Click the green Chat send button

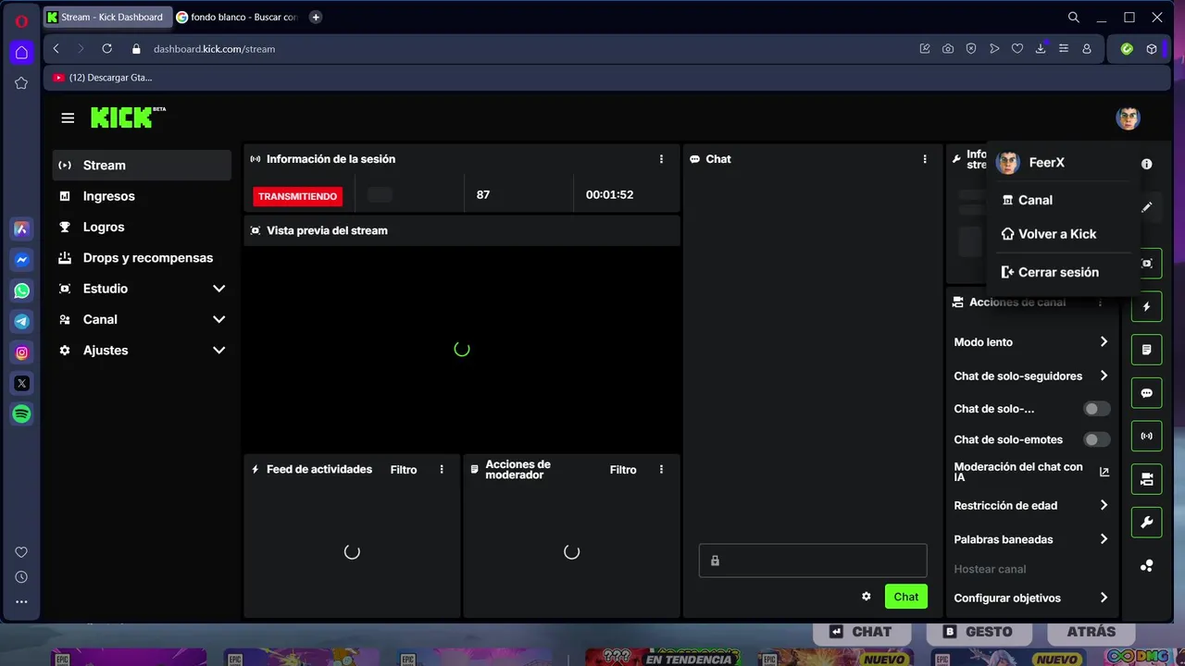905,597
